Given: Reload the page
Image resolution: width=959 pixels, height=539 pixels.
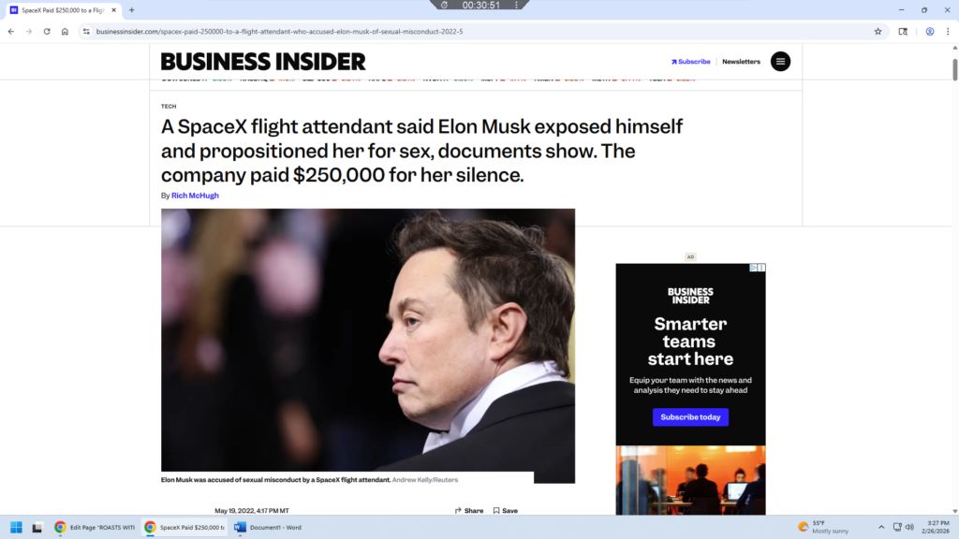Looking at the screenshot, I should tap(47, 31).
